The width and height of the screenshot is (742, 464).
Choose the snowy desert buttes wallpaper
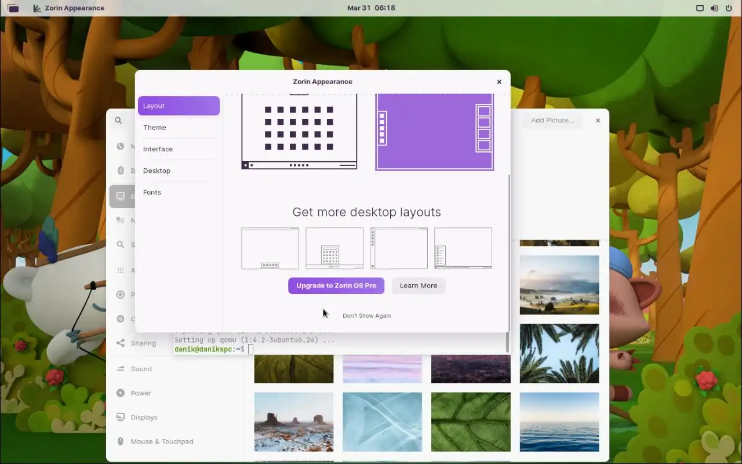(x=294, y=422)
